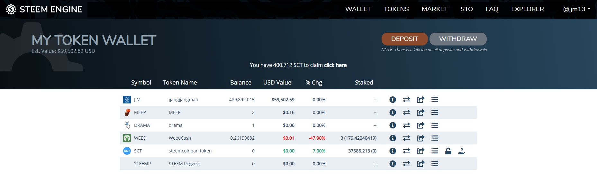Click the trade arrows icon for SCT
Image resolution: width=597 pixels, height=188 pixels.
(x=406, y=151)
